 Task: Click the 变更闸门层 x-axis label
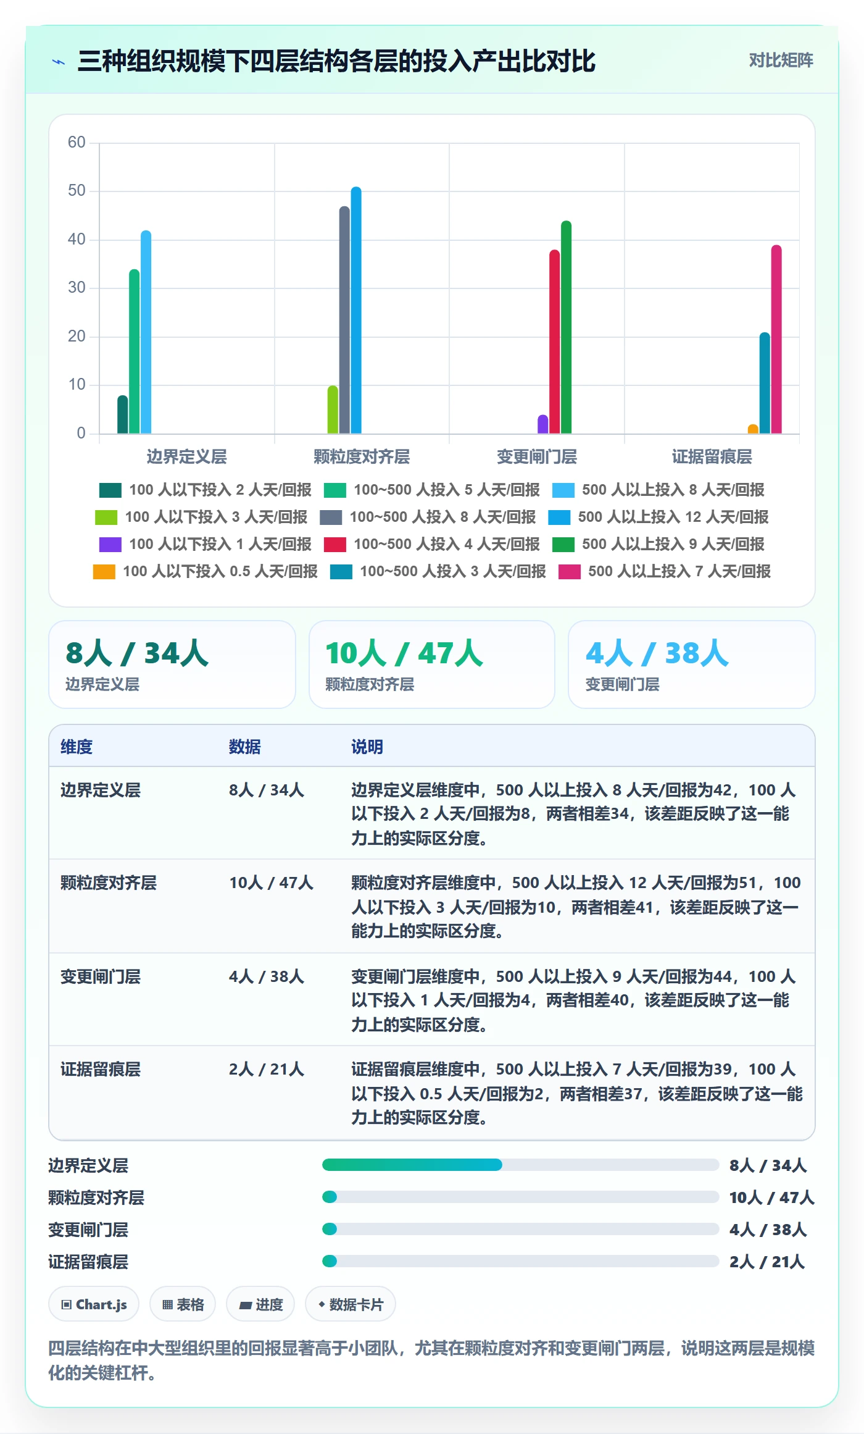pyautogui.click(x=537, y=456)
